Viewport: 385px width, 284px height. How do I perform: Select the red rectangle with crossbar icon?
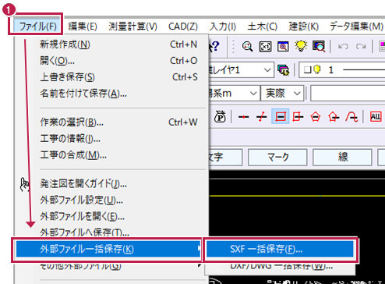coord(298,117)
